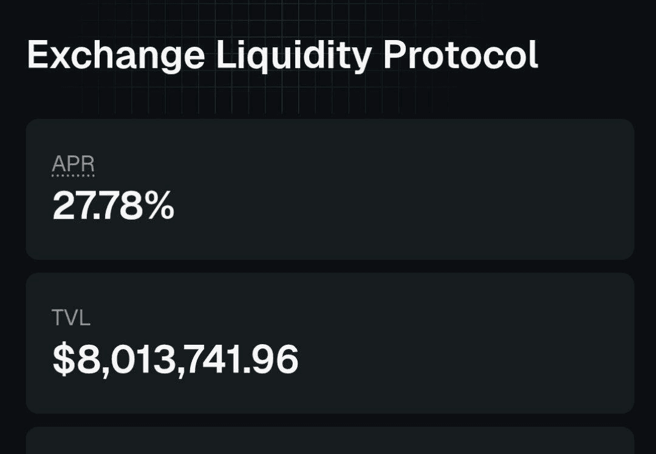656x454 pixels.
Task: Click the word Liquidity in the title
Action: [x=294, y=56]
